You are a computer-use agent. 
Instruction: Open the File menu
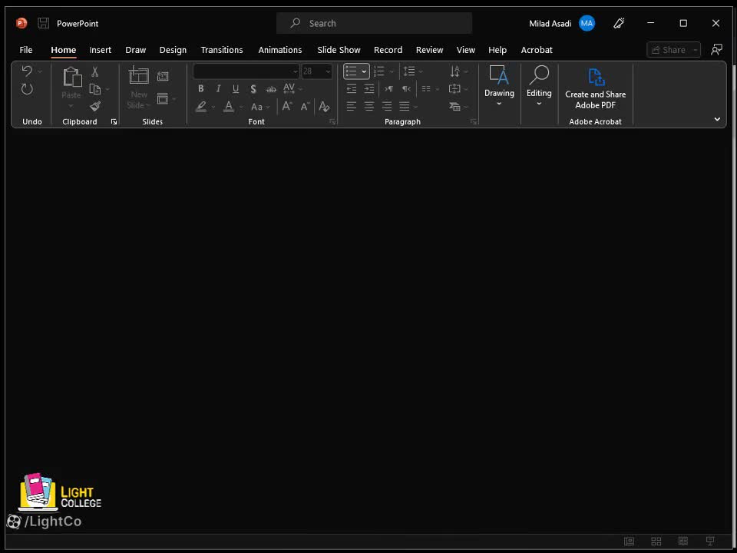point(26,50)
